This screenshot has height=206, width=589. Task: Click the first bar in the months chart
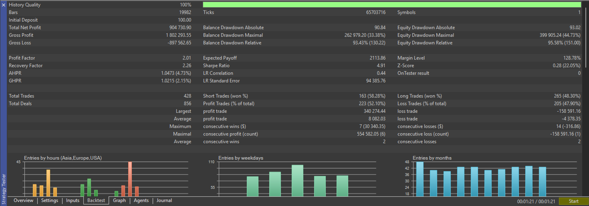point(420,179)
